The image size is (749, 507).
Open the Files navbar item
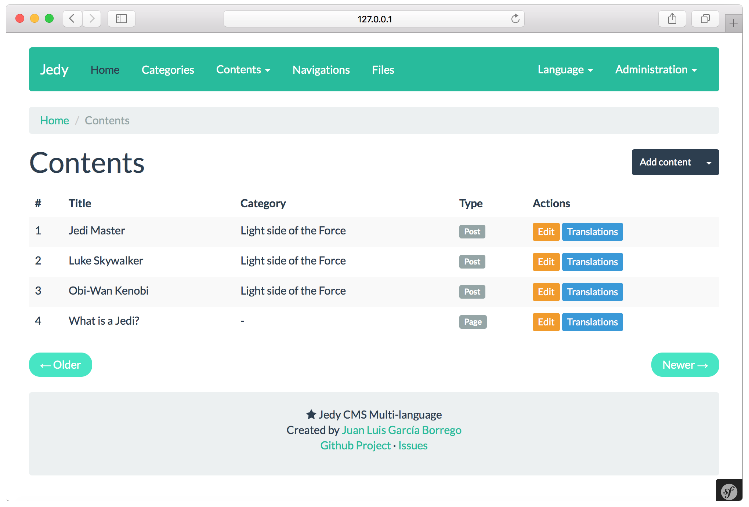pyautogui.click(x=383, y=70)
